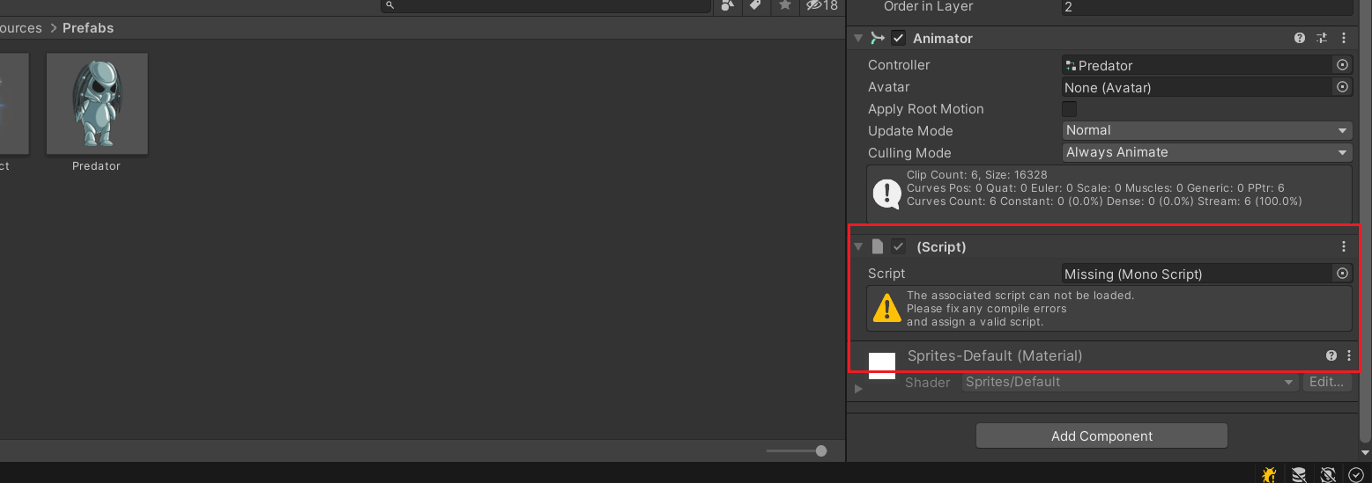Image resolution: width=1372 pixels, height=483 pixels.
Task: Open the Culling Mode dropdown
Action: tap(1207, 152)
